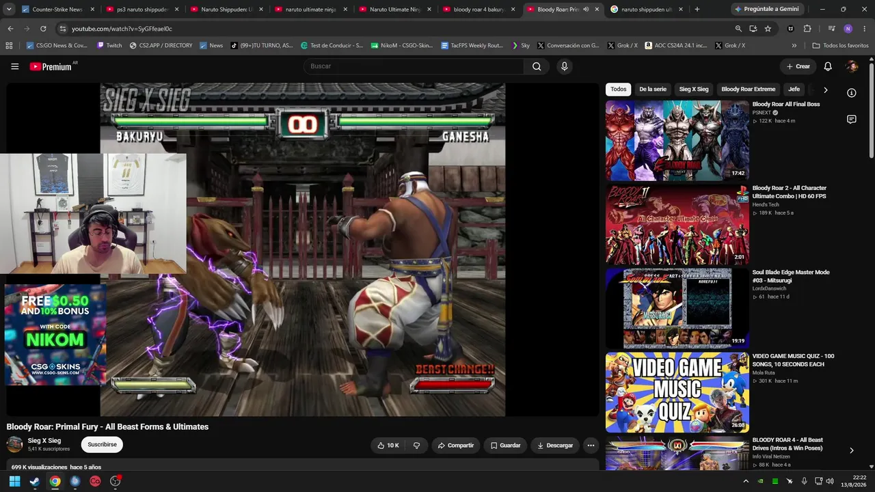
Task: Go back to the previous page
Action: 10,29
